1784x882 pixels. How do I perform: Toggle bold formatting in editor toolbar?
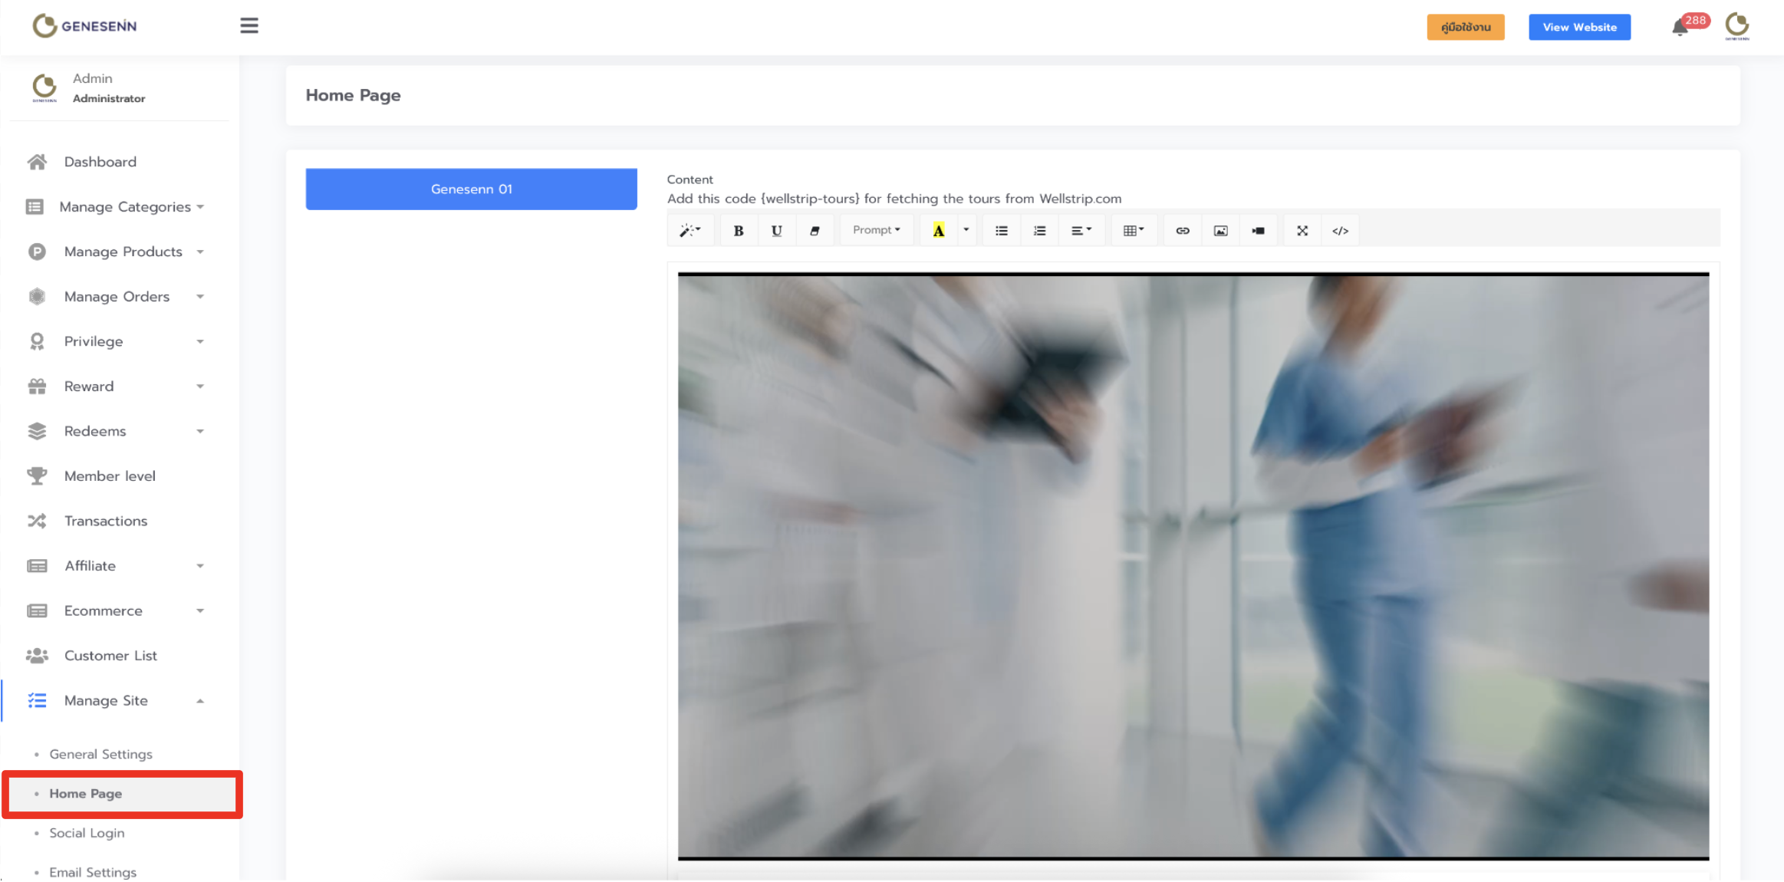click(738, 230)
